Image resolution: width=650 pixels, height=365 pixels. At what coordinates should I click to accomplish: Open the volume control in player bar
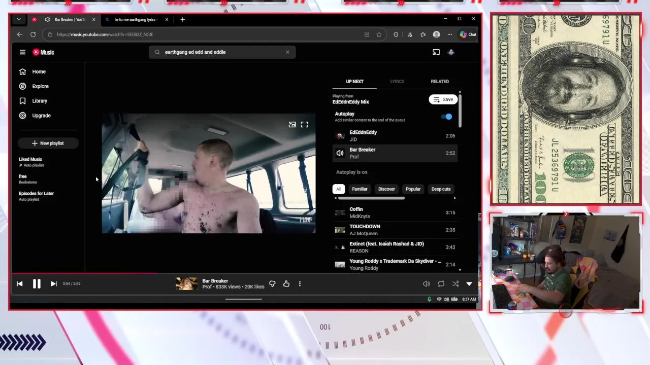click(x=426, y=284)
